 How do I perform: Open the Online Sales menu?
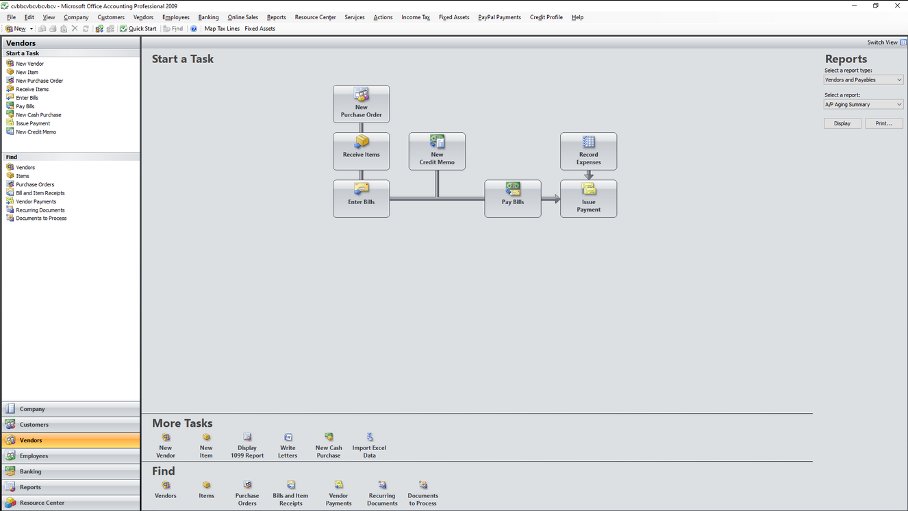242,17
